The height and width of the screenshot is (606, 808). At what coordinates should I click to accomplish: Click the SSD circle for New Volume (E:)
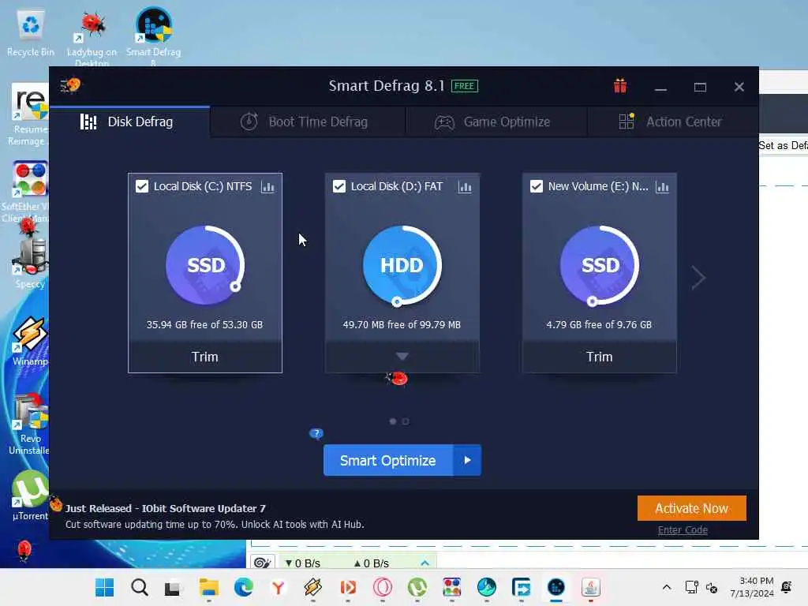point(600,265)
